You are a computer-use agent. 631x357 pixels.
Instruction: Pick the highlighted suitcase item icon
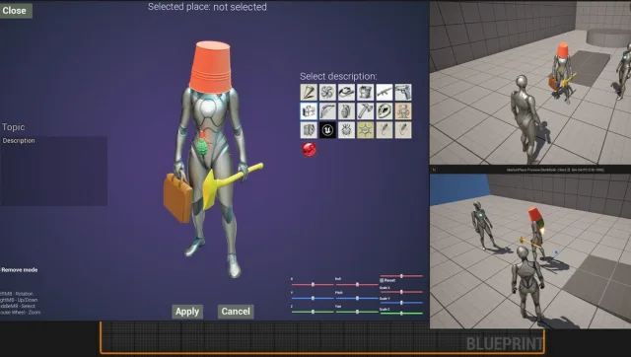coord(309,110)
